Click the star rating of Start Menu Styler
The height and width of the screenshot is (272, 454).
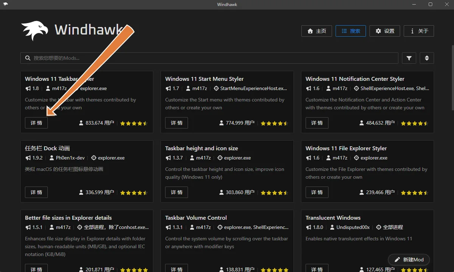point(274,123)
